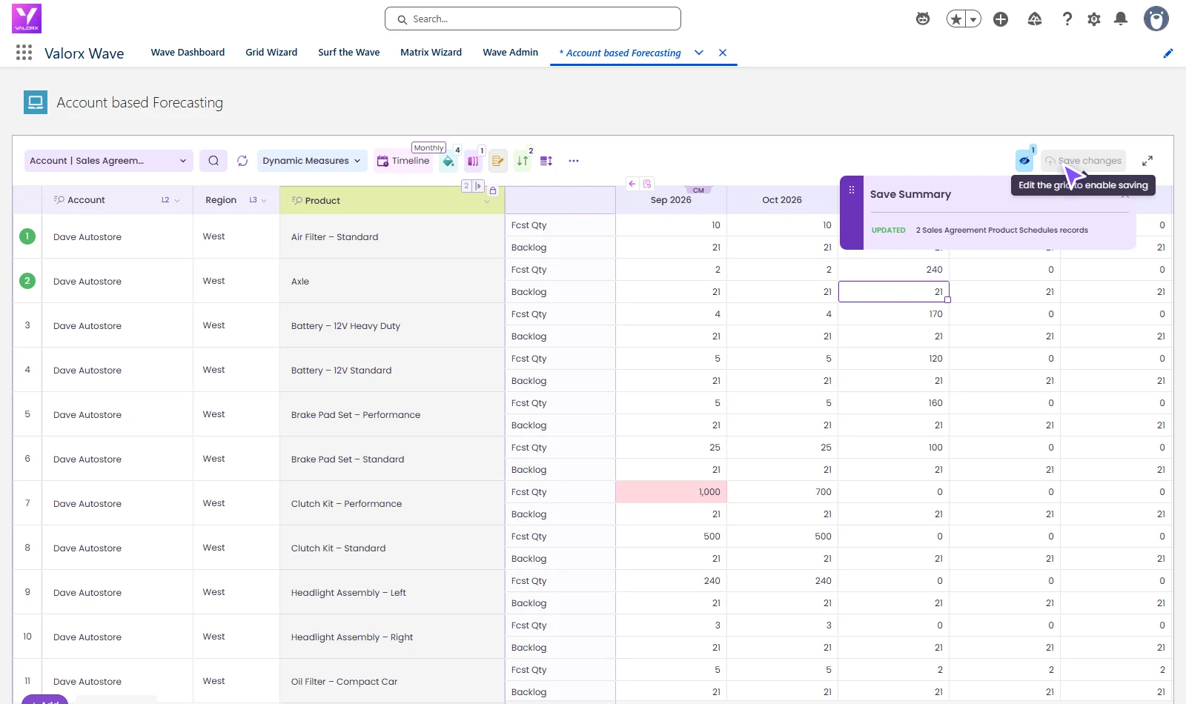Click the notes edit icon

click(x=498, y=161)
